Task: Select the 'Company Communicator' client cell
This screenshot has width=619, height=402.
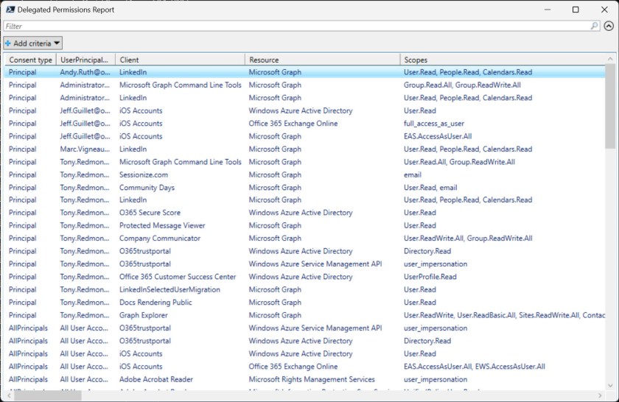Action: 160,239
